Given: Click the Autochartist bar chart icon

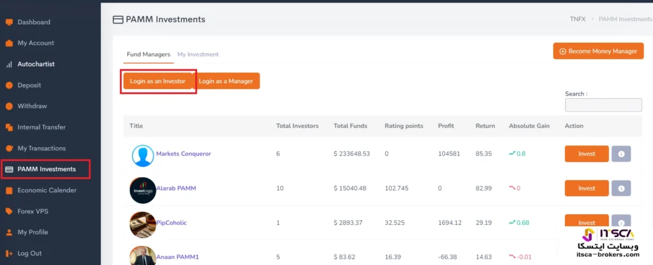Looking at the screenshot, I should click(x=9, y=64).
